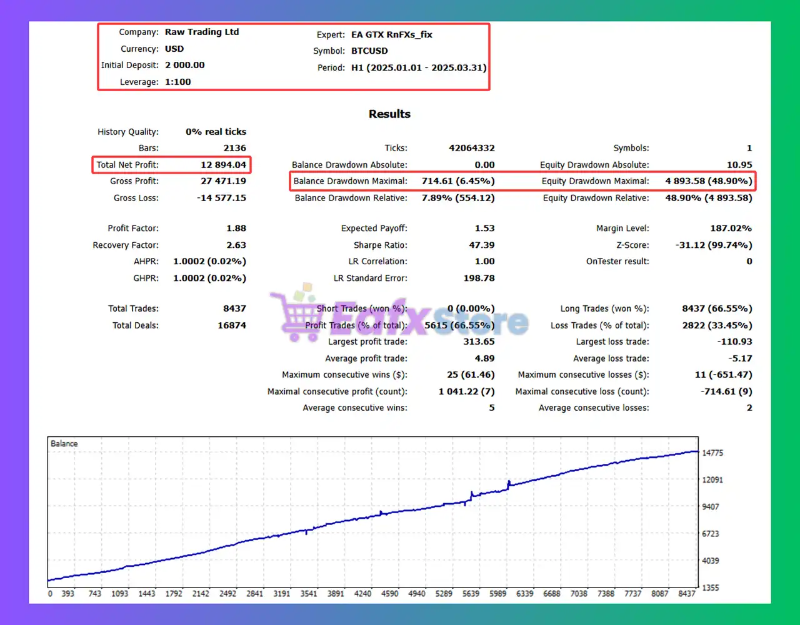Click the Raw Trading Ltd company name
800x625 pixels.
point(202,32)
